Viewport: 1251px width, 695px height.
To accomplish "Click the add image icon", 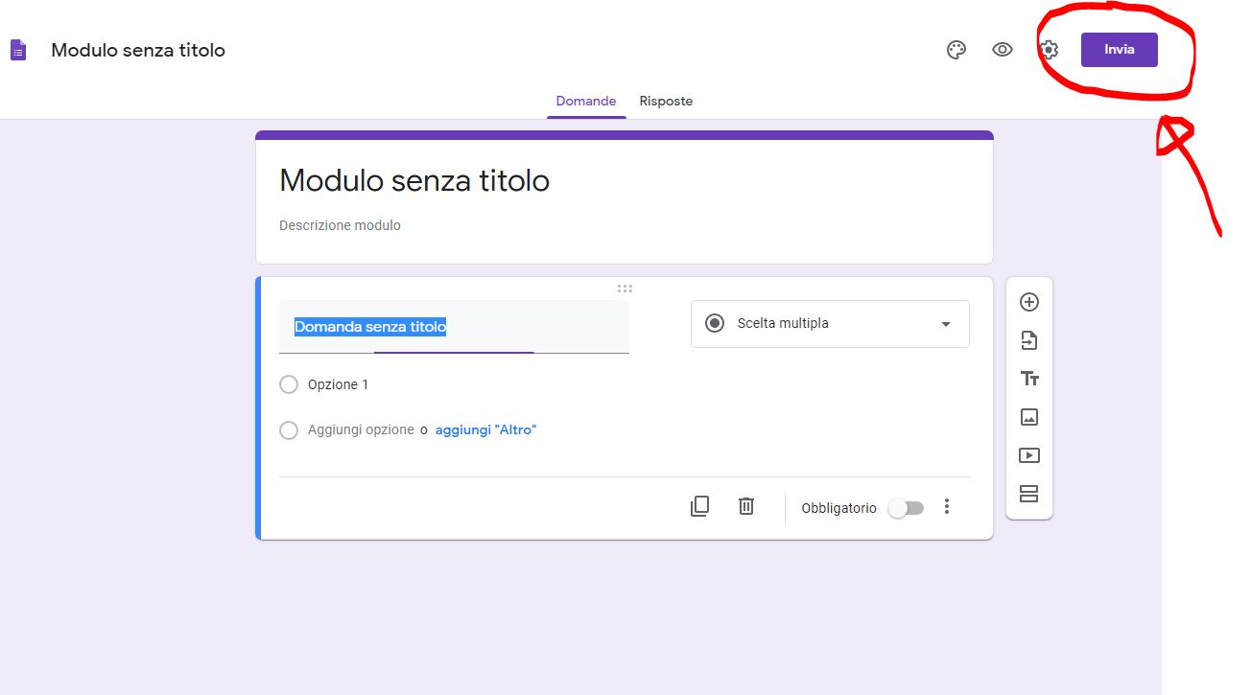I will 1028,417.
